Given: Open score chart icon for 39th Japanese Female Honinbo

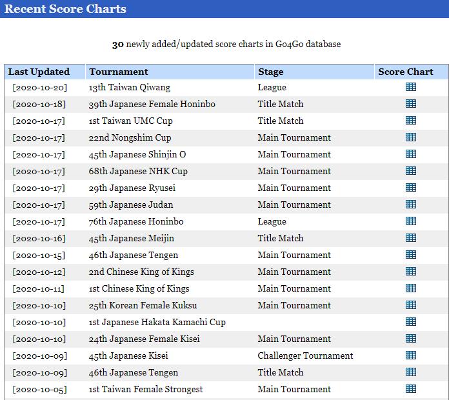Looking at the screenshot, I should click(x=411, y=104).
